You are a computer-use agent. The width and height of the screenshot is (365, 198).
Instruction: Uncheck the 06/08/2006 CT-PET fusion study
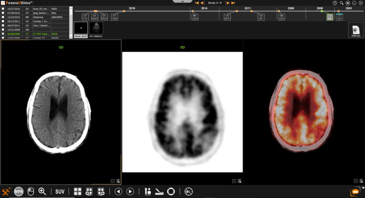coord(4,34)
